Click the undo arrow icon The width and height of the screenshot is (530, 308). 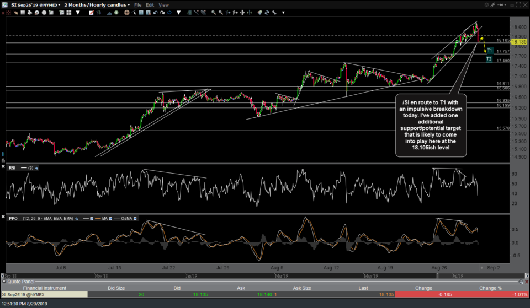pyautogui.click(x=156, y=13)
